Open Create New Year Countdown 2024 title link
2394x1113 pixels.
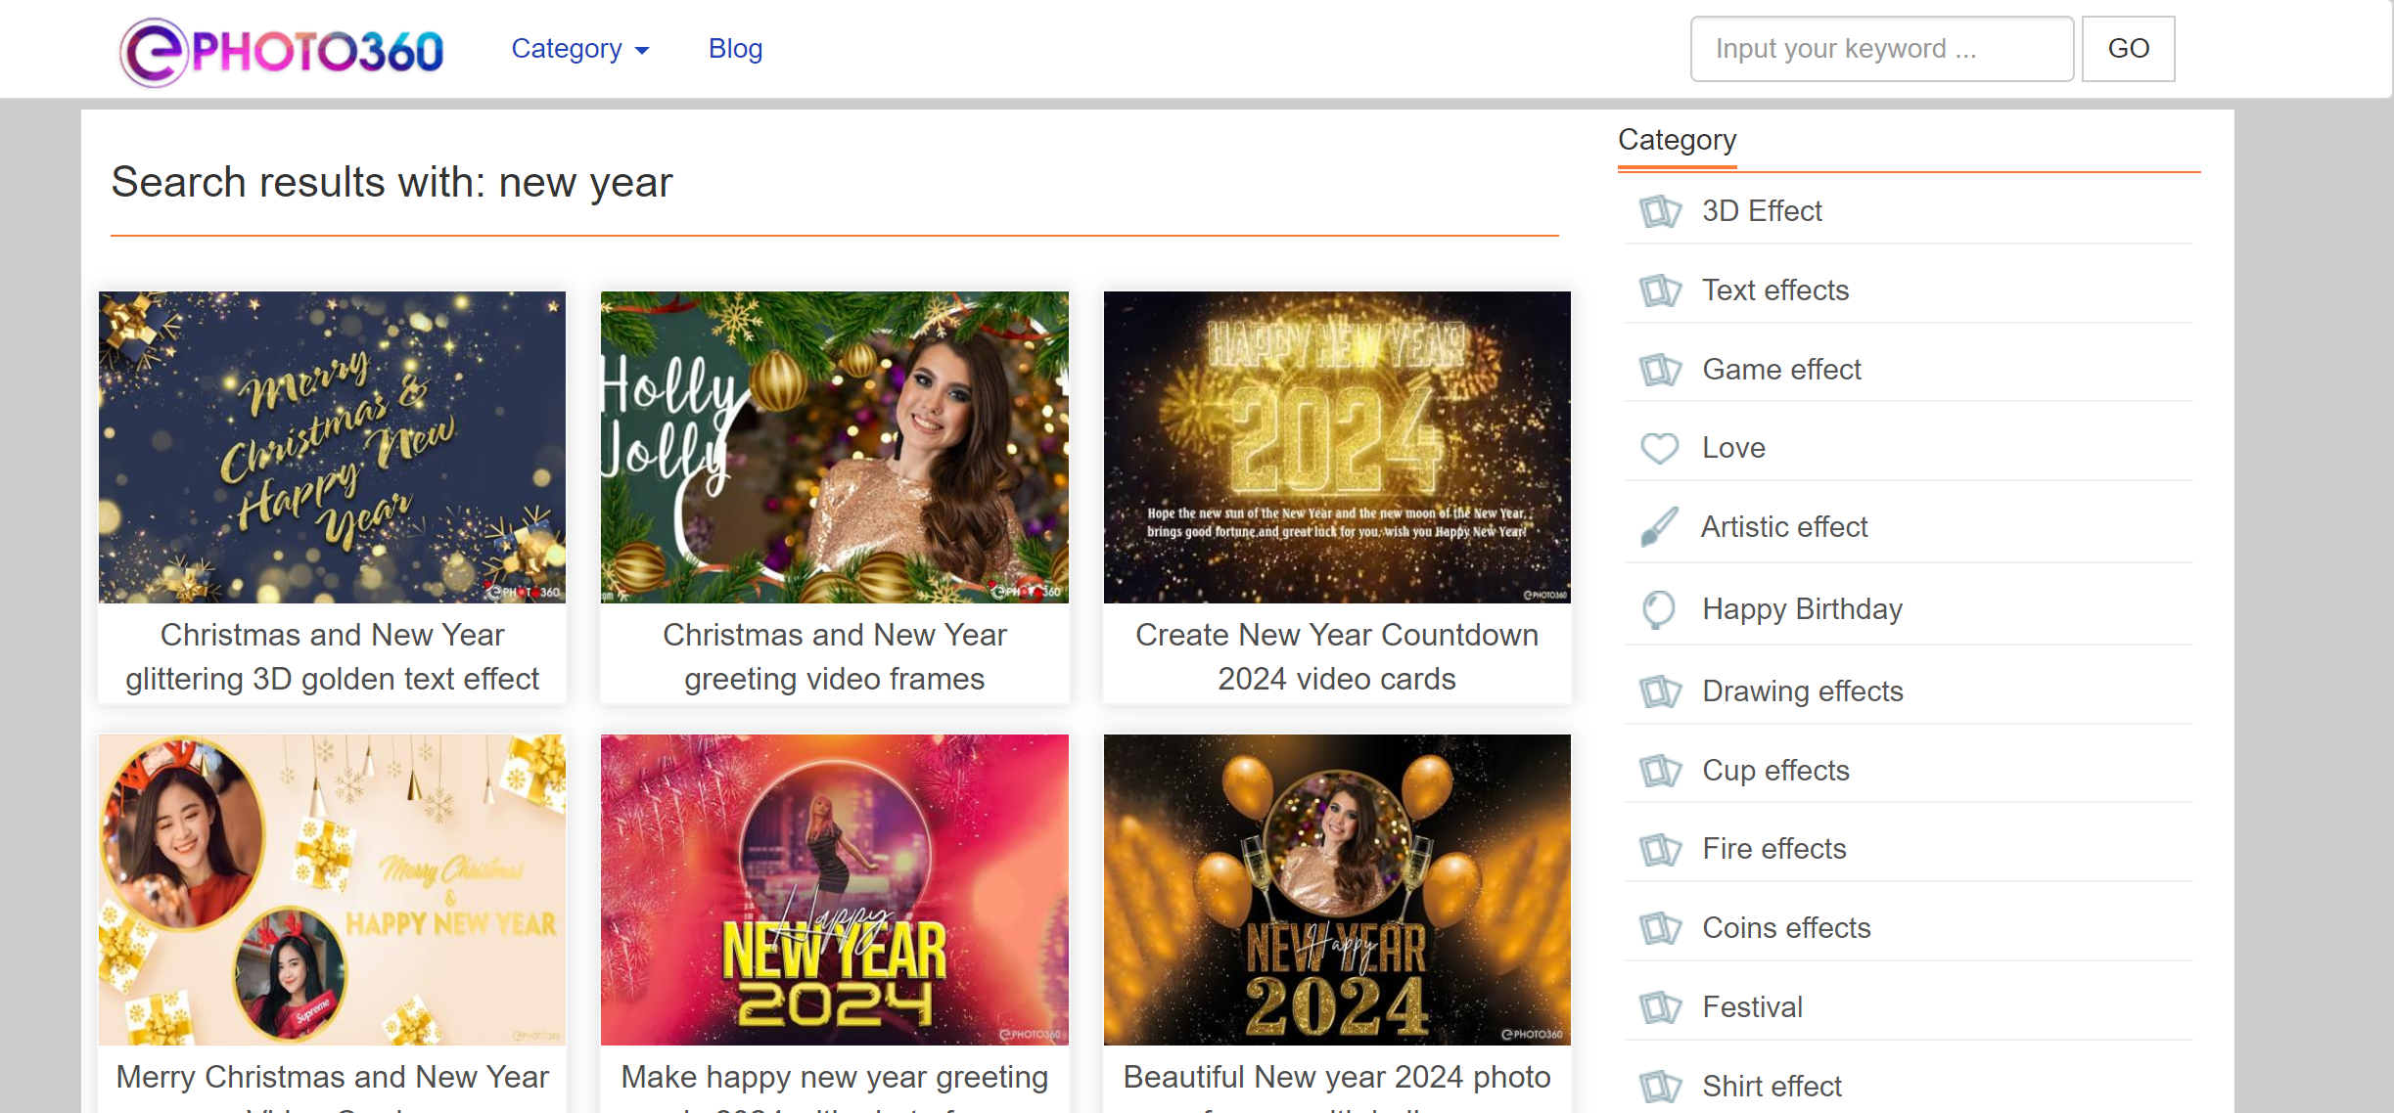(x=1336, y=656)
